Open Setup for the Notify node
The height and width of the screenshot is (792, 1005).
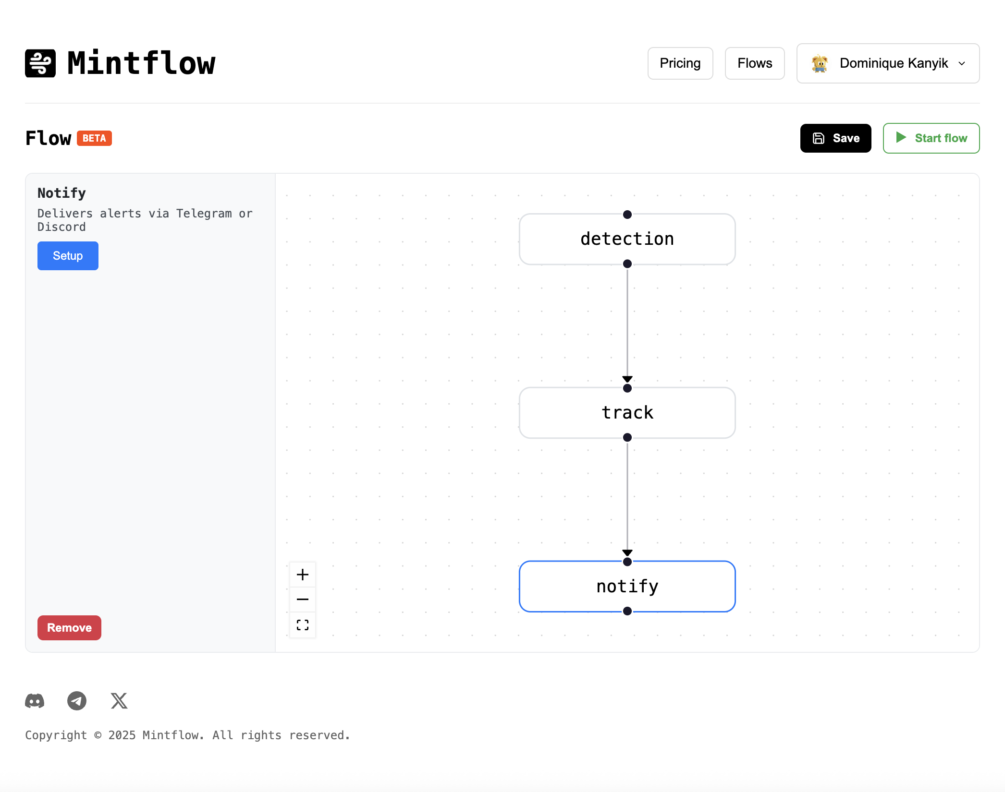click(x=67, y=255)
